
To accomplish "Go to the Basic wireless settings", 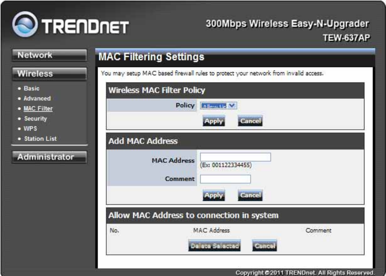I will pyautogui.click(x=31, y=89).
